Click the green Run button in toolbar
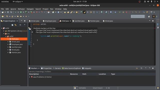160x90 pixels. pos(21,12)
